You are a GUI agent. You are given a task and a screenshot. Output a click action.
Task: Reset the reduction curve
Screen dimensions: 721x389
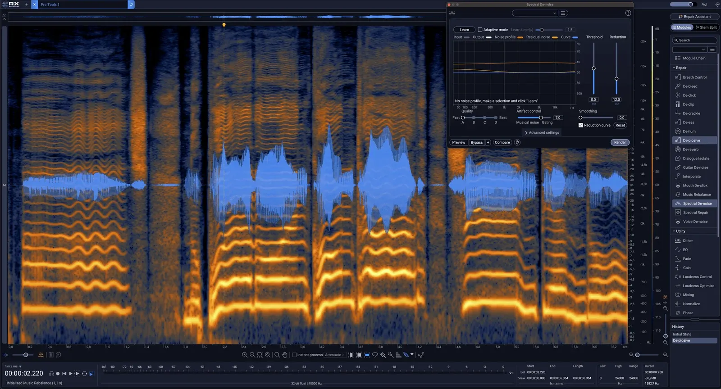pyautogui.click(x=621, y=125)
